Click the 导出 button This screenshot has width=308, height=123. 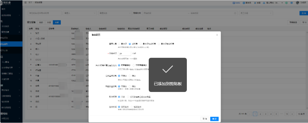[304, 22]
